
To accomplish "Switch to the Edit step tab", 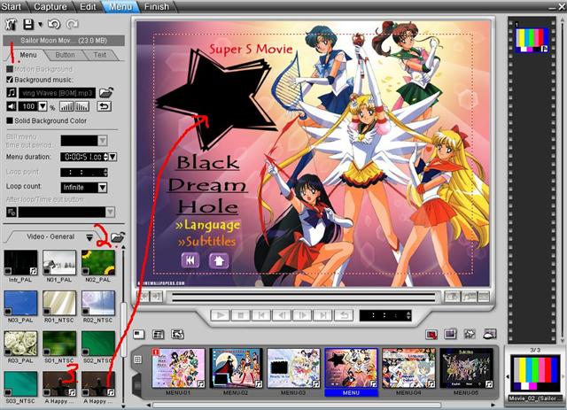I will (88, 6).
